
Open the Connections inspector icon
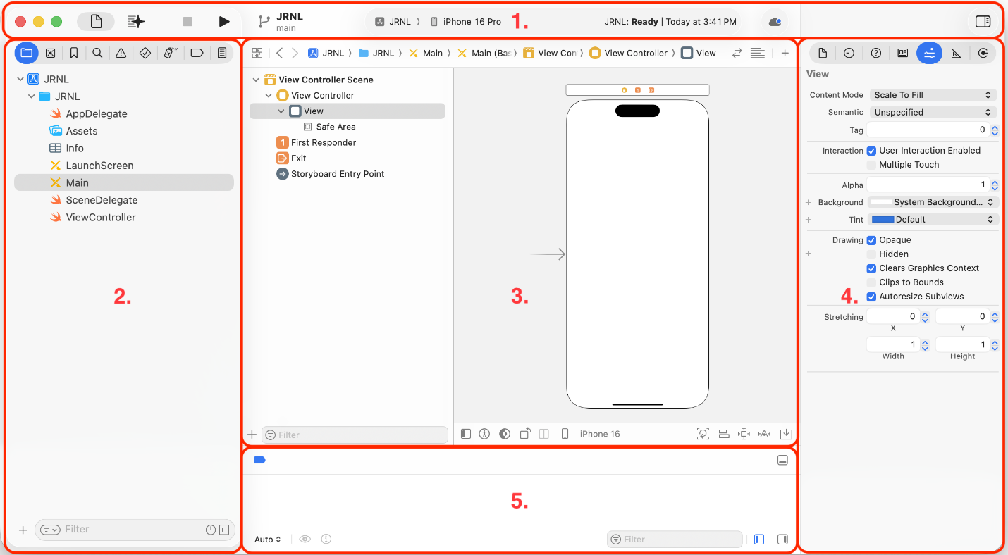(x=983, y=52)
